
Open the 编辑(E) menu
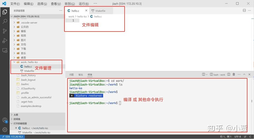29,4
